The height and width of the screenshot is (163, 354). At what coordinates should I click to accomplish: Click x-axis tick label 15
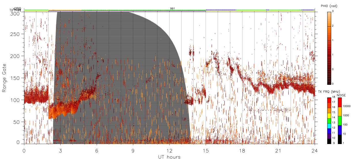pyautogui.click(x=206, y=151)
